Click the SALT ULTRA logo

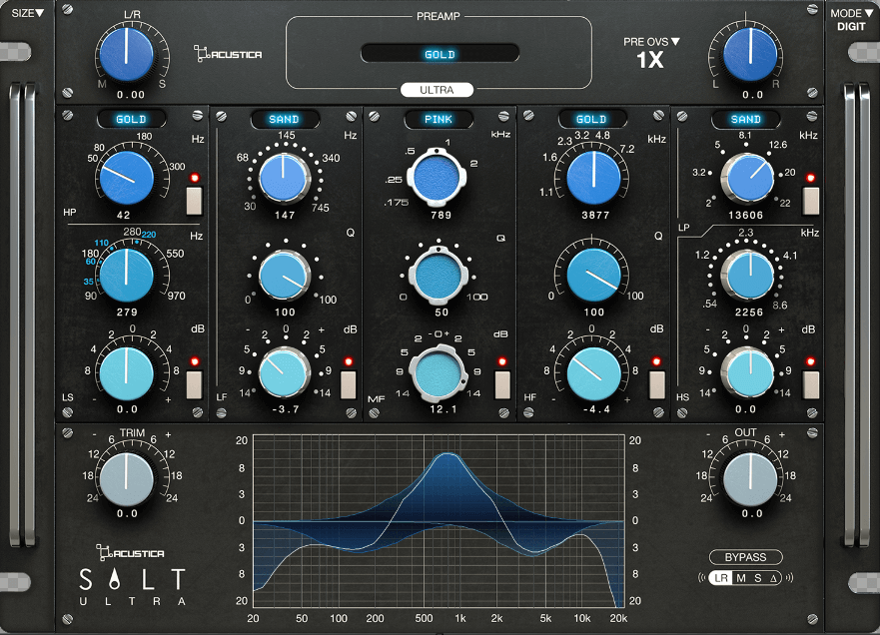pos(132,586)
